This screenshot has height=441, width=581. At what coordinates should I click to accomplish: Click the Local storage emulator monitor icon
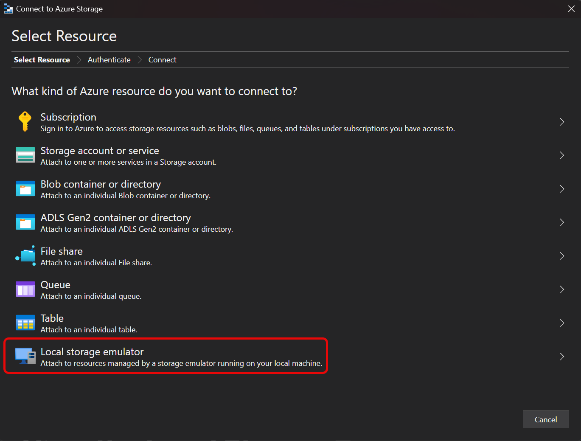point(25,356)
